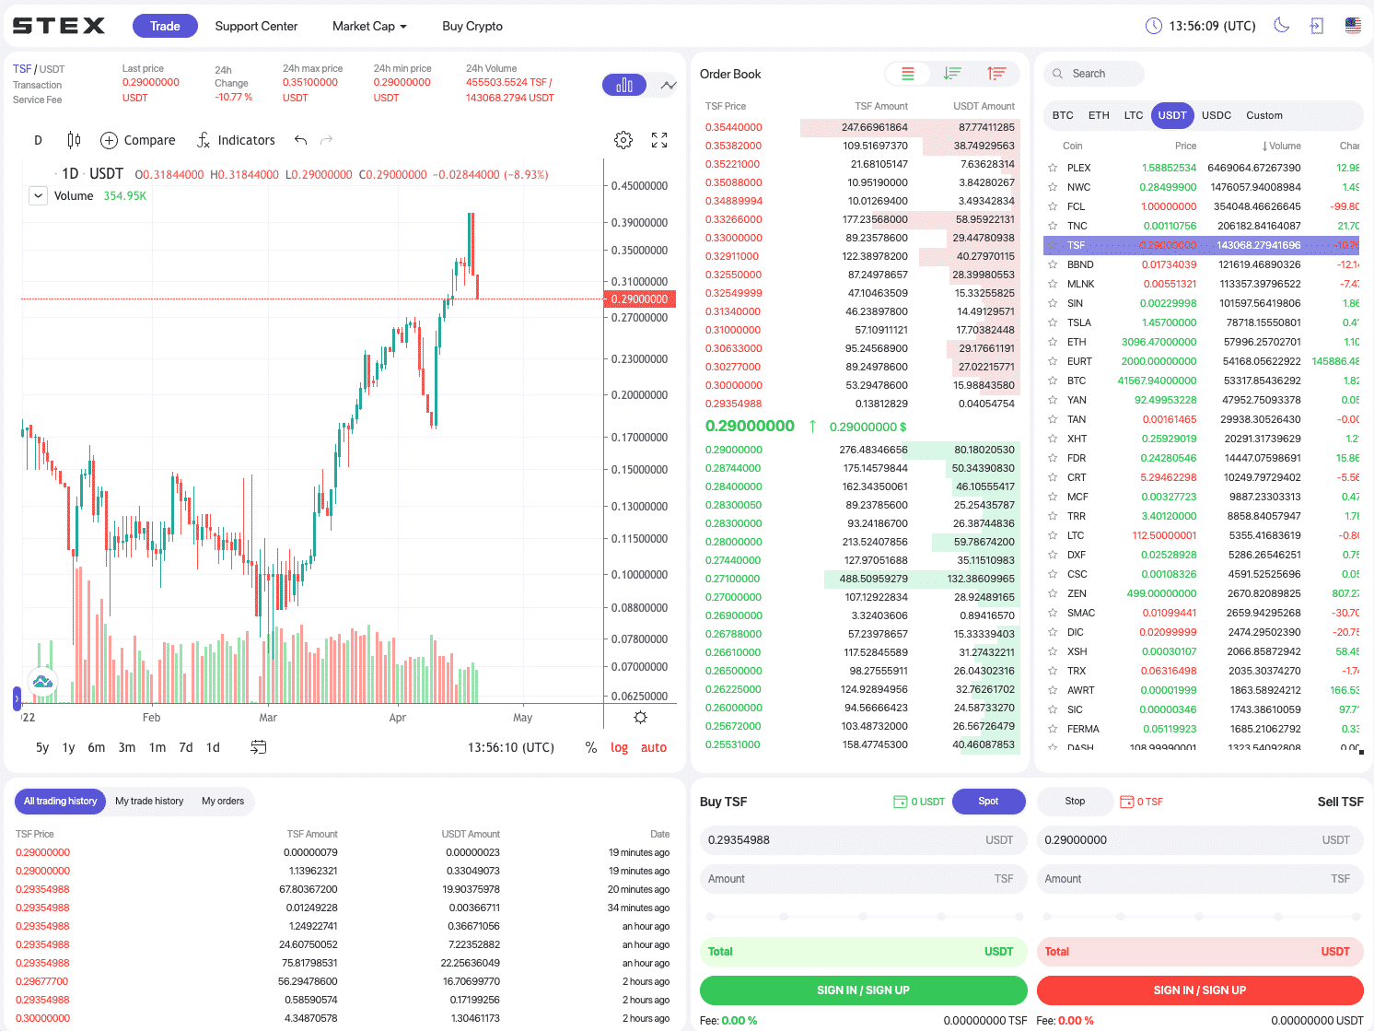This screenshot has height=1031, width=1374.
Task: Switch to My orders tab
Action: (x=223, y=801)
